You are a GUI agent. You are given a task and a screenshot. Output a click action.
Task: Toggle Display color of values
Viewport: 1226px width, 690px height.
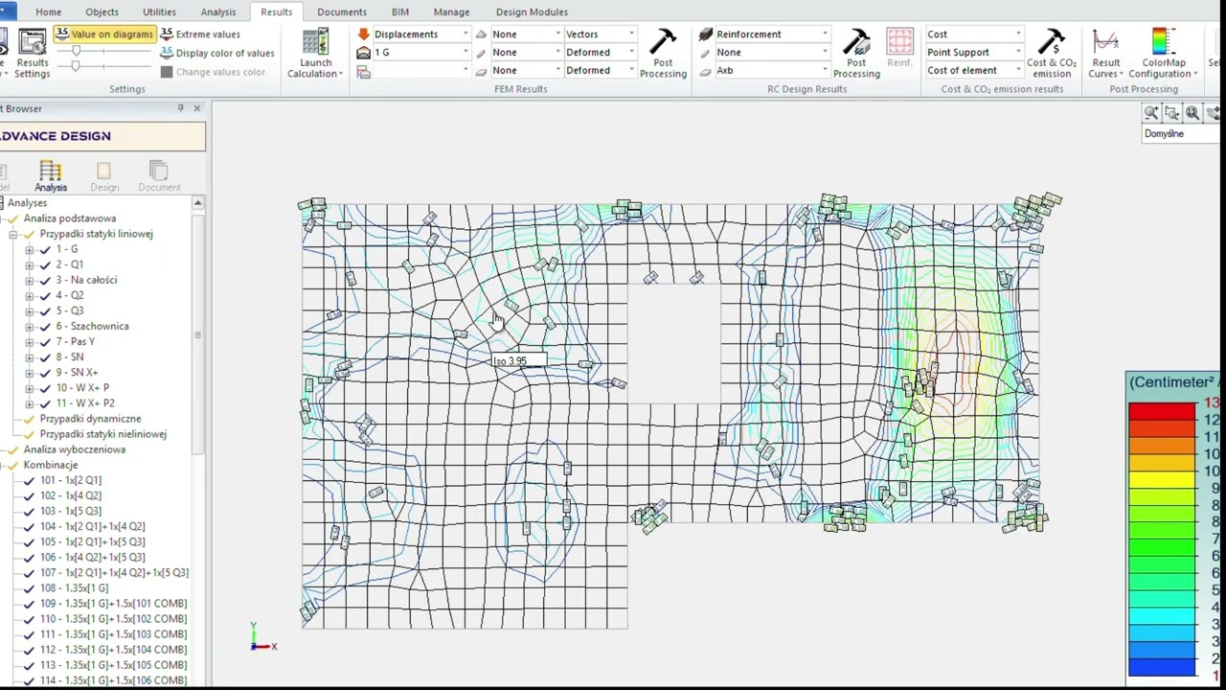pos(216,54)
